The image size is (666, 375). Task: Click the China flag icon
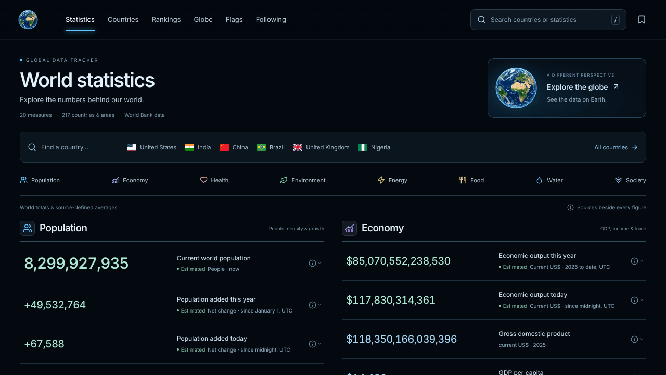point(224,147)
